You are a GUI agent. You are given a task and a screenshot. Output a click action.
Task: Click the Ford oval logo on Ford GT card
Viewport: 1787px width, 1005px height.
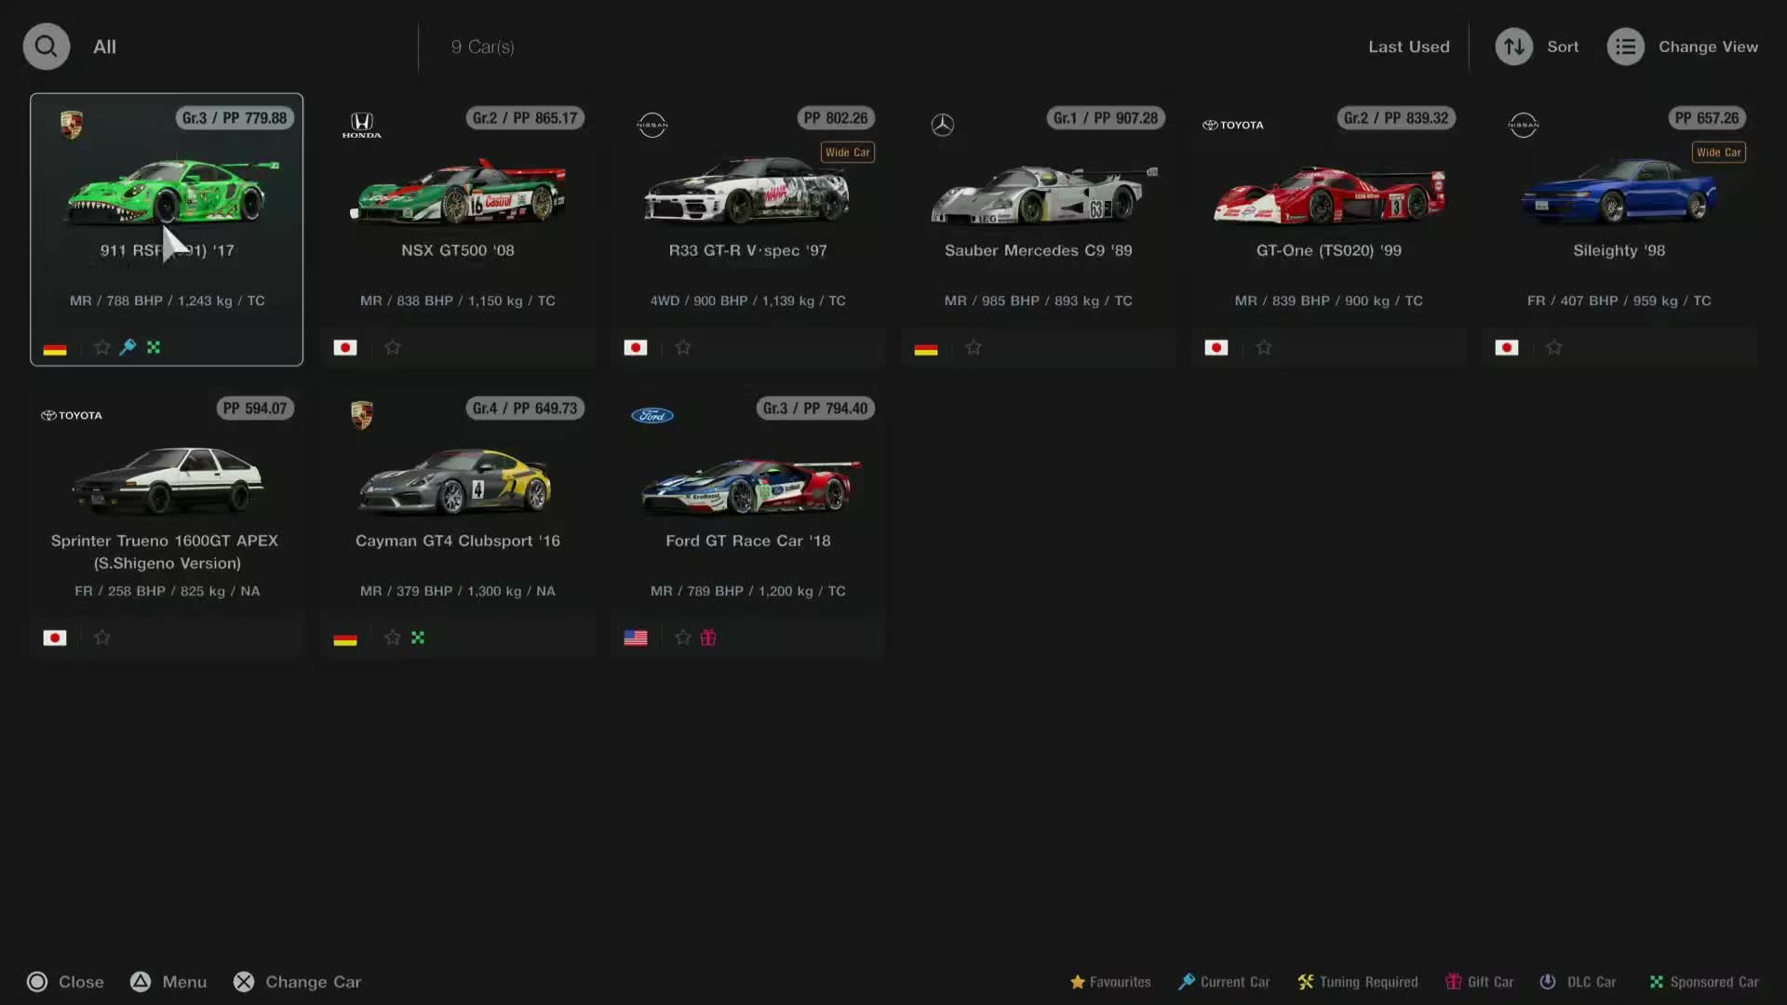coord(652,415)
